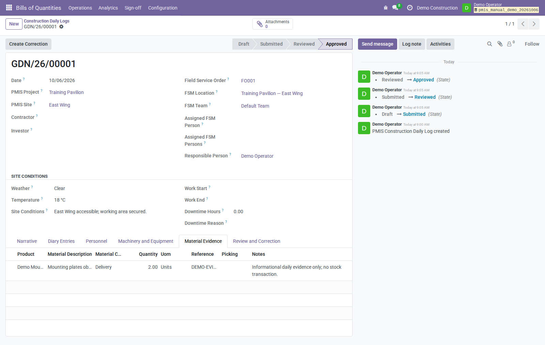
Task: Open Sign-off menu
Action: (133, 8)
